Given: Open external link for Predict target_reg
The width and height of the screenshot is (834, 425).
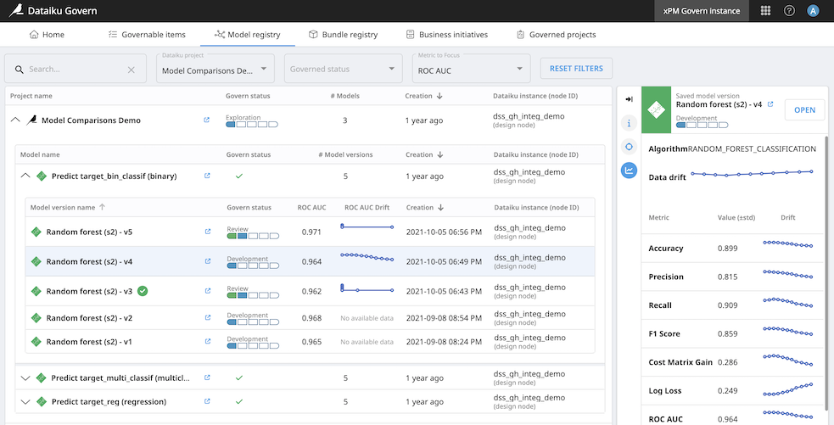Looking at the screenshot, I should [x=207, y=401].
